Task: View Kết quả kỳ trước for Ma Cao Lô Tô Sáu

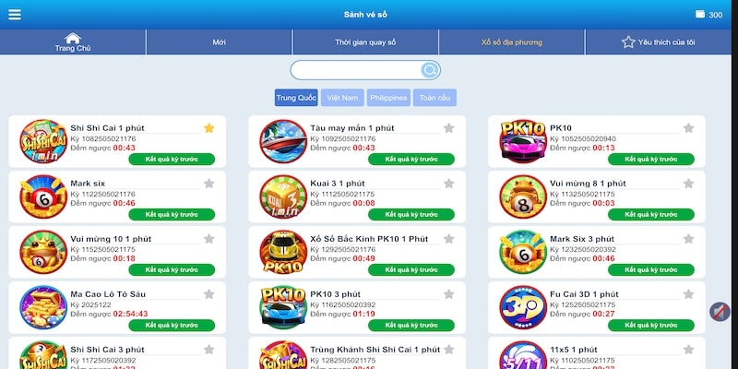Action: (172, 326)
